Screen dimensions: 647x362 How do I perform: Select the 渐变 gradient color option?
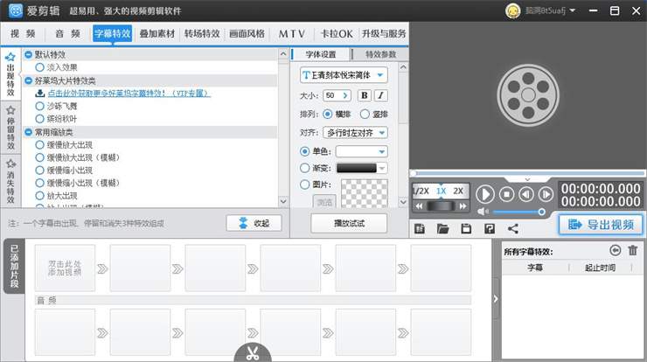pyautogui.click(x=304, y=168)
